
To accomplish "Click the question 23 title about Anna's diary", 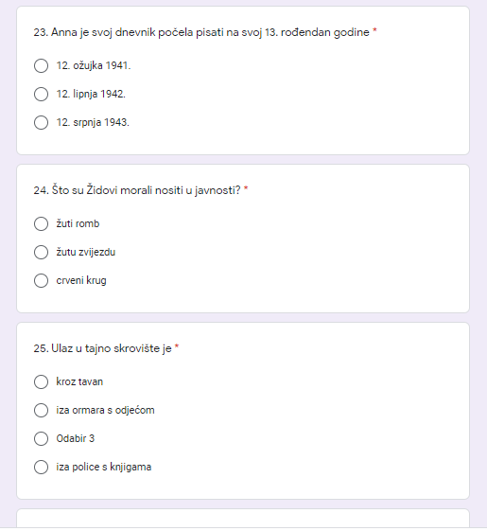I will [x=201, y=32].
